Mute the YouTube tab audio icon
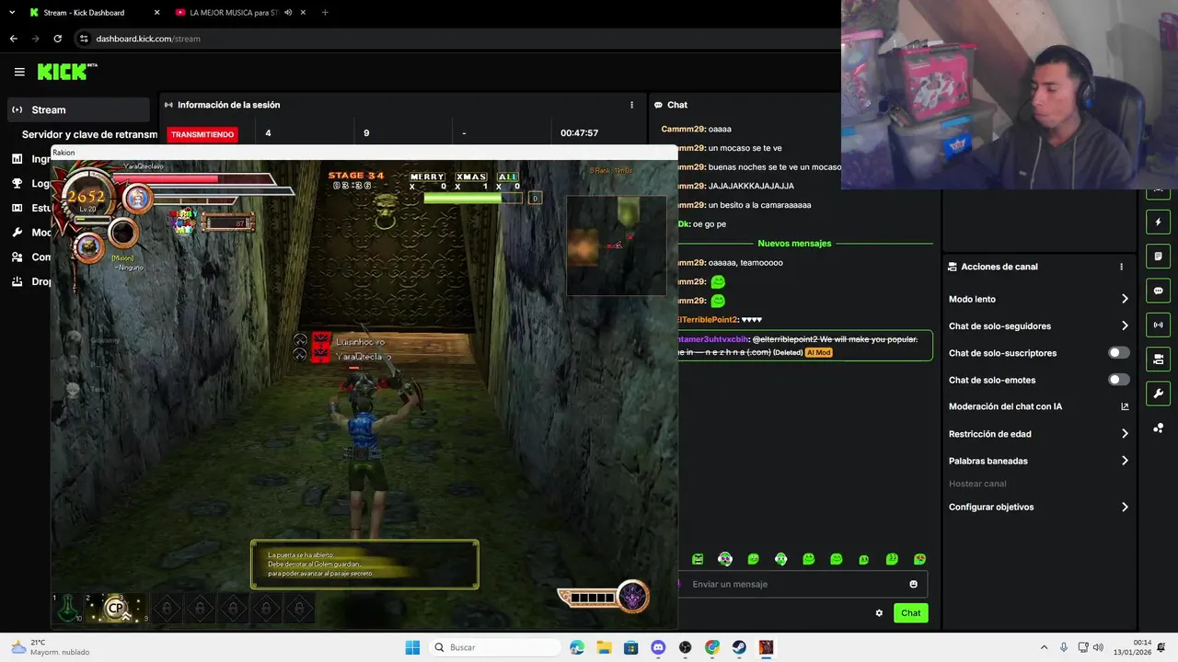The height and width of the screenshot is (662, 1178). click(x=288, y=13)
